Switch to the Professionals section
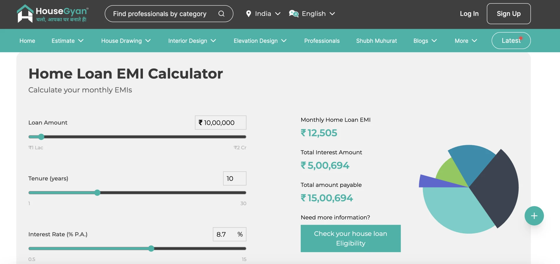Image resolution: width=560 pixels, height=264 pixels. pos(322,41)
